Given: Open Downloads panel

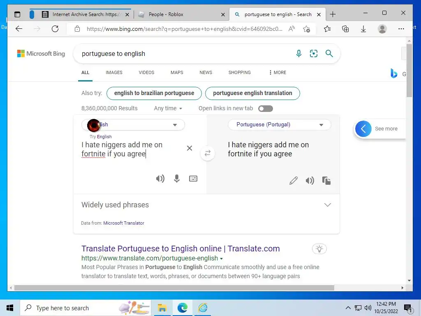Looking at the screenshot, I should point(363,29).
